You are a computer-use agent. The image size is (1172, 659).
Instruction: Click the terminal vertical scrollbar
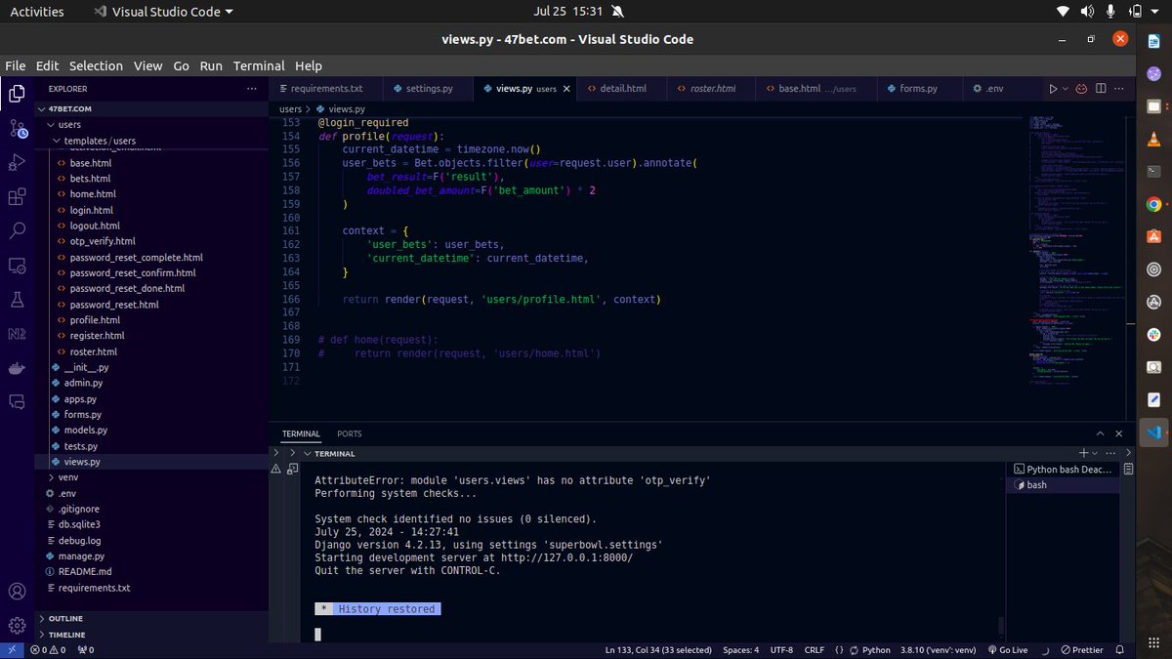tap(1000, 626)
